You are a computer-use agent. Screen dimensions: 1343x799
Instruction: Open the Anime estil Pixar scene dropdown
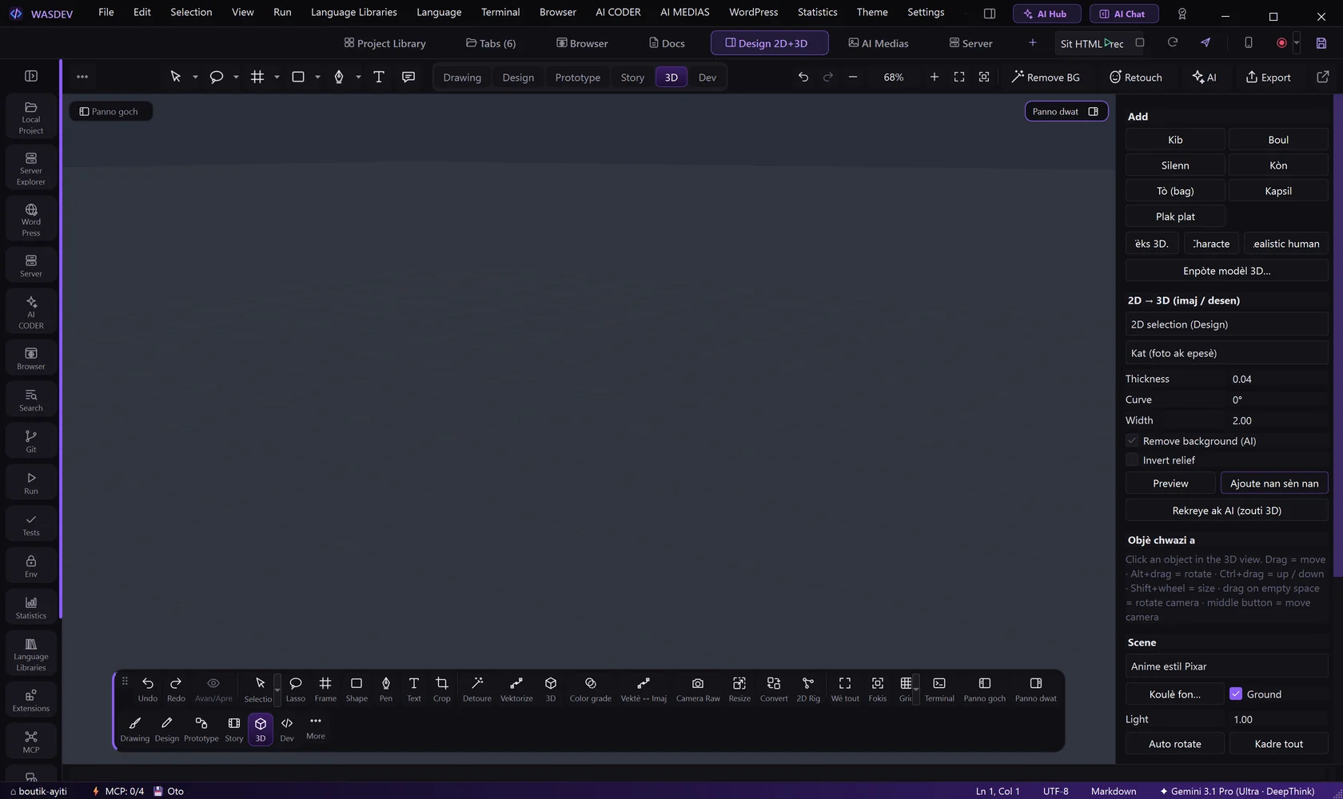1227,666
